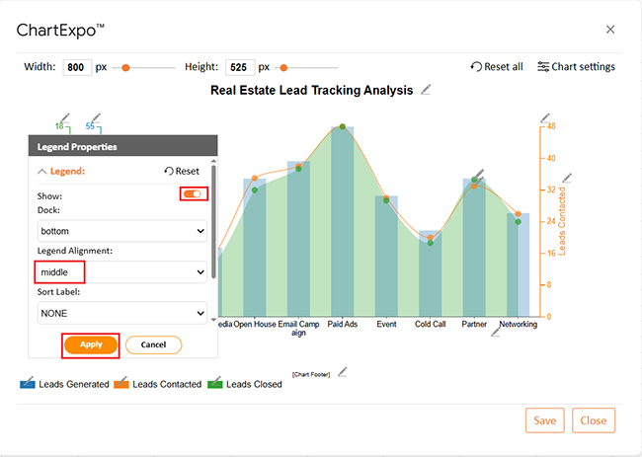Click the Width slider handle
This screenshot has height=457, width=642.
coord(125,68)
